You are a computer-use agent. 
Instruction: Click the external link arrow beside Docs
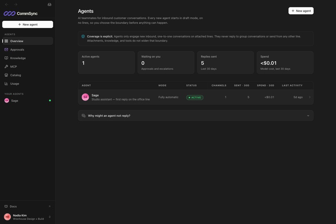pyautogui.click(x=50, y=206)
